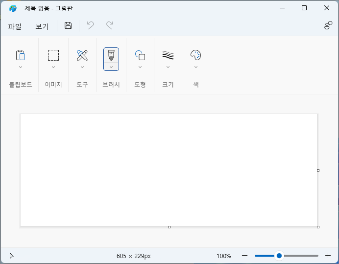Expand the 도구 dropdown chevron
Image resolution: width=339 pixels, height=264 pixels.
[82, 67]
